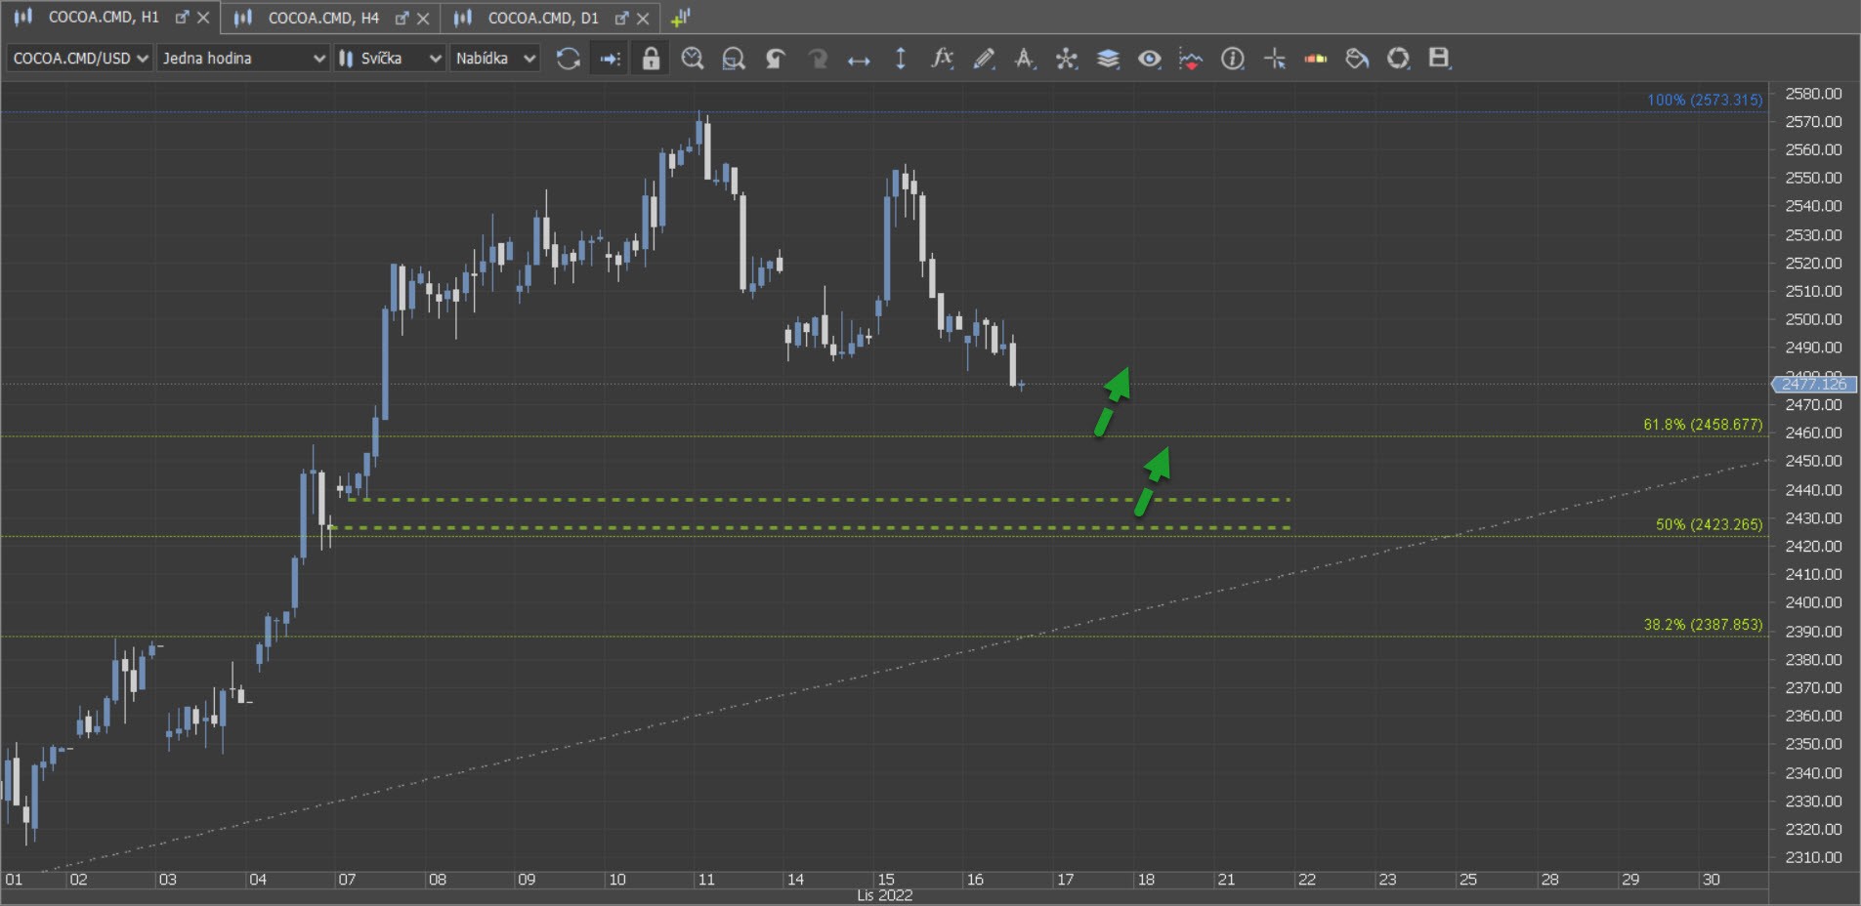Click the refresh chart arrows icon
Image resolution: width=1861 pixels, height=906 pixels.
(x=568, y=59)
